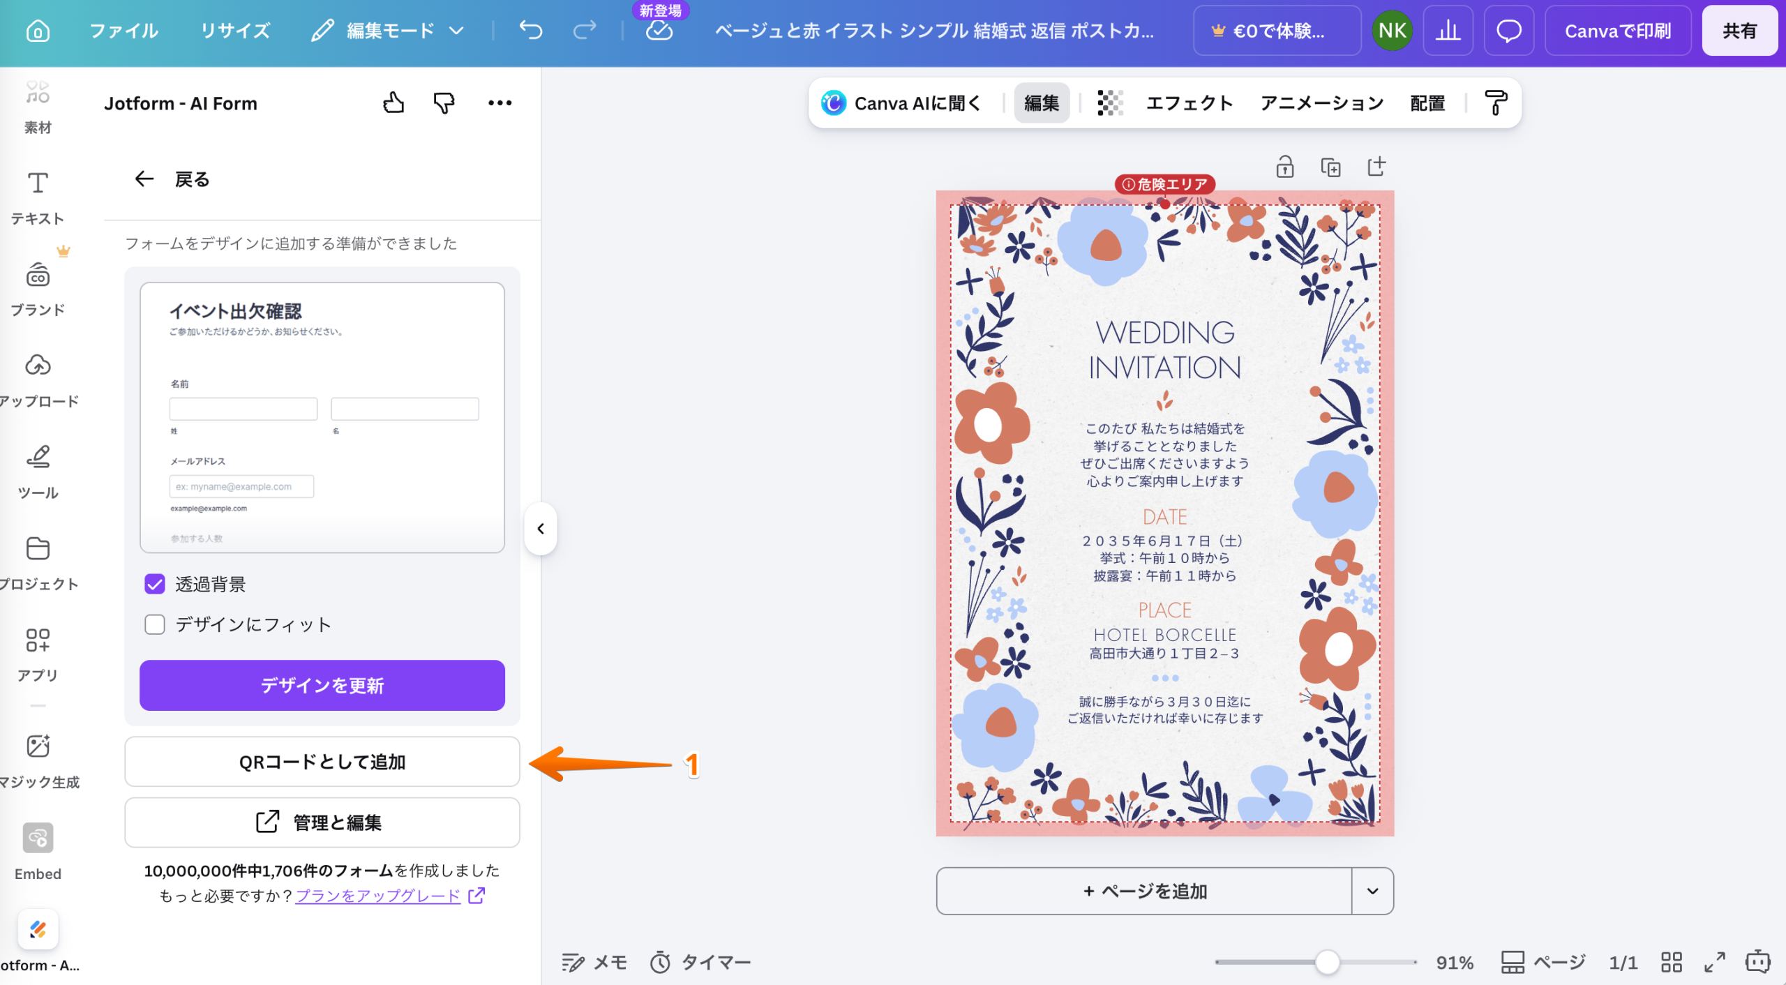Screen dimensions: 1786x985
Task: Toggle the ページ thumbnails view
Action: pos(1543,963)
